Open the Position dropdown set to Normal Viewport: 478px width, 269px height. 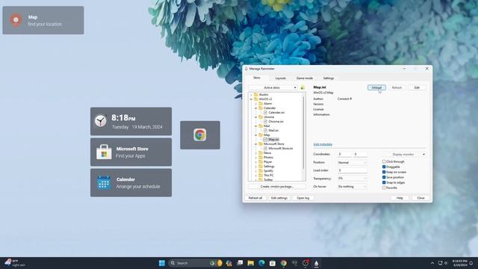(352, 163)
